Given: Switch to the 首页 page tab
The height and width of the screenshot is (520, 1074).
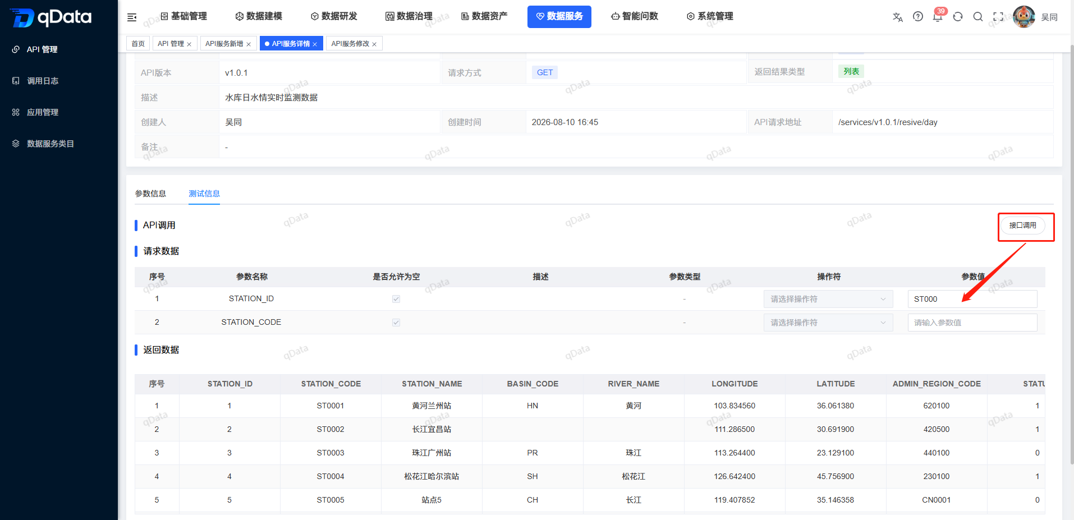Looking at the screenshot, I should pos(138,44).
